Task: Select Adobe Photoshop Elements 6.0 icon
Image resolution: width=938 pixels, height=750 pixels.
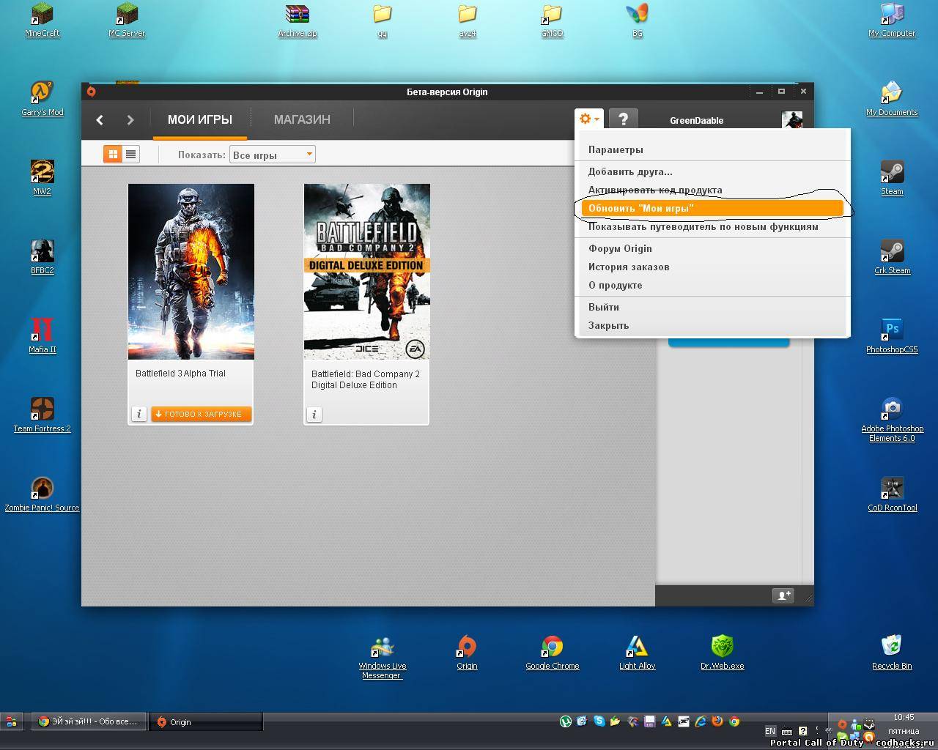Action: (x=892, y=420)
